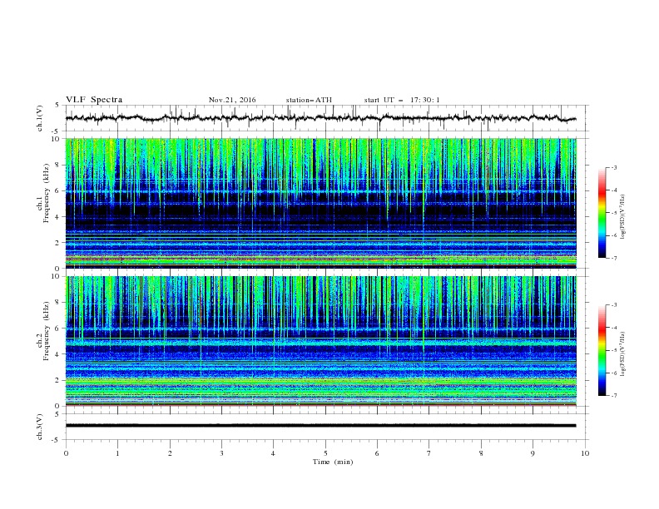Click the ch.1 voltage waveform trace
This screenshot has height=509, width=659.
[320, 118]
